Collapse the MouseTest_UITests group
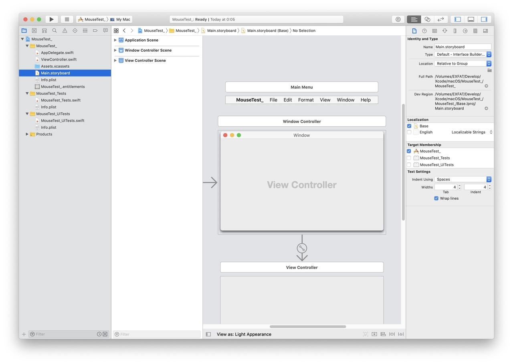This screenshot has width=513, height=364. tap(27, 114)
